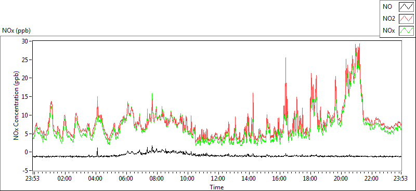This screenshot has height=191, width=416.
Task: Click the 16:00 time axis marker
Action: 279,178
